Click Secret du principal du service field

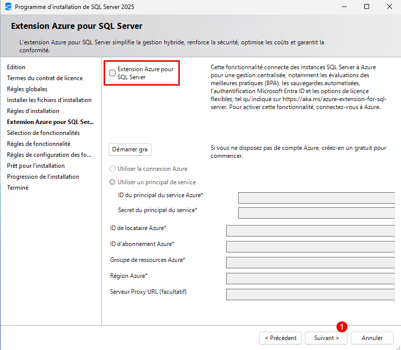[x=316, y=213]
